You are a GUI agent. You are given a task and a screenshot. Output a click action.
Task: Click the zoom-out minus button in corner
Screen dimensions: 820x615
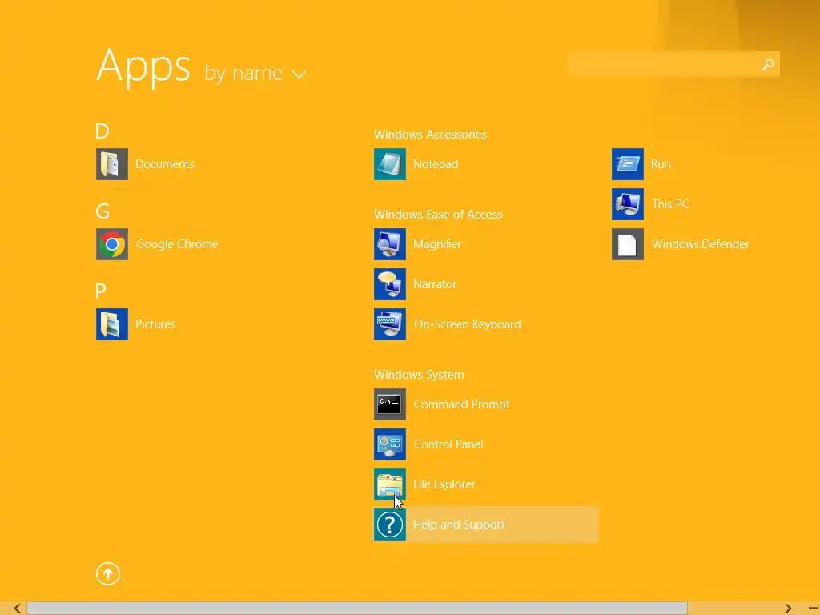(813, 609)
